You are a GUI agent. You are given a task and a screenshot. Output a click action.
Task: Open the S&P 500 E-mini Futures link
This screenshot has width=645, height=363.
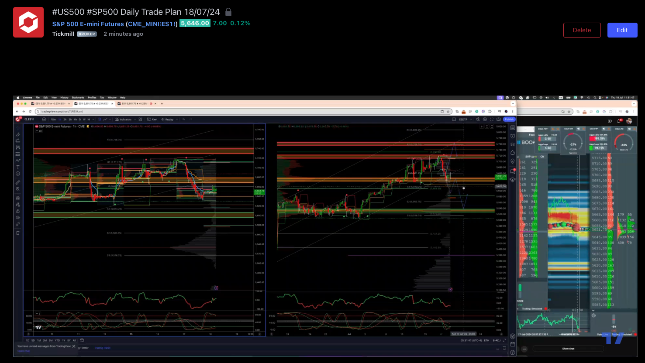88,24
